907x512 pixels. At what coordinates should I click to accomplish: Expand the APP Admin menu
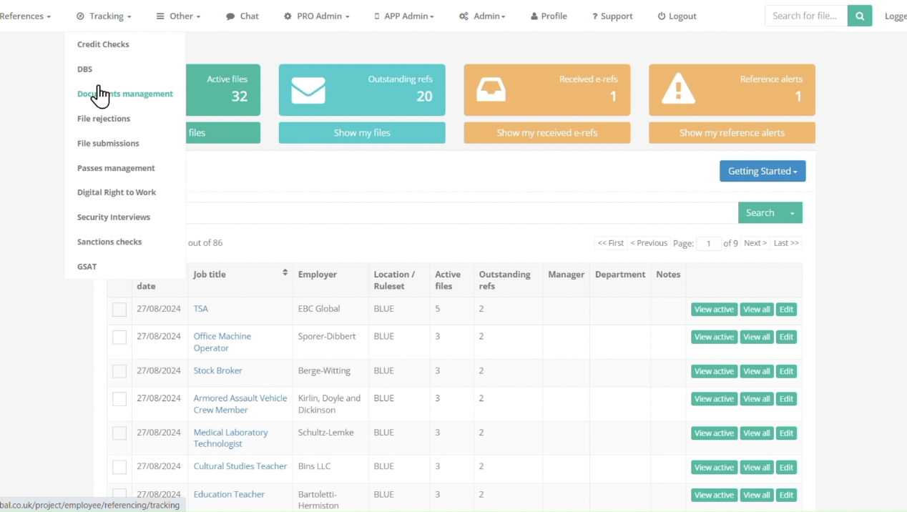tap(404, 16)
